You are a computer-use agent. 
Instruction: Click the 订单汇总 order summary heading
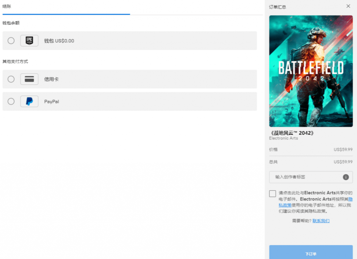coord(277,7)
